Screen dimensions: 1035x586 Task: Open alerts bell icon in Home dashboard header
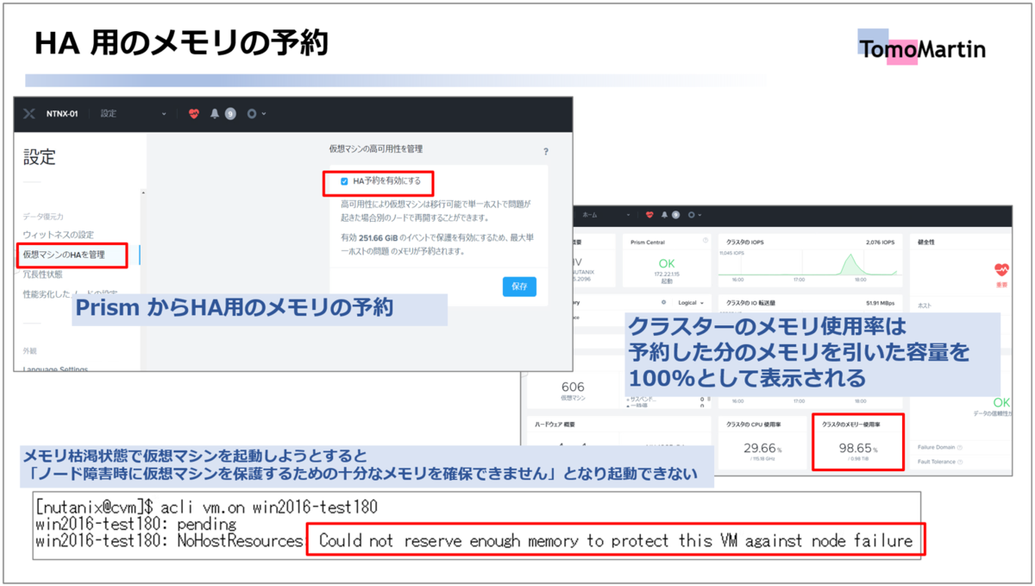[x=664, y=214]
